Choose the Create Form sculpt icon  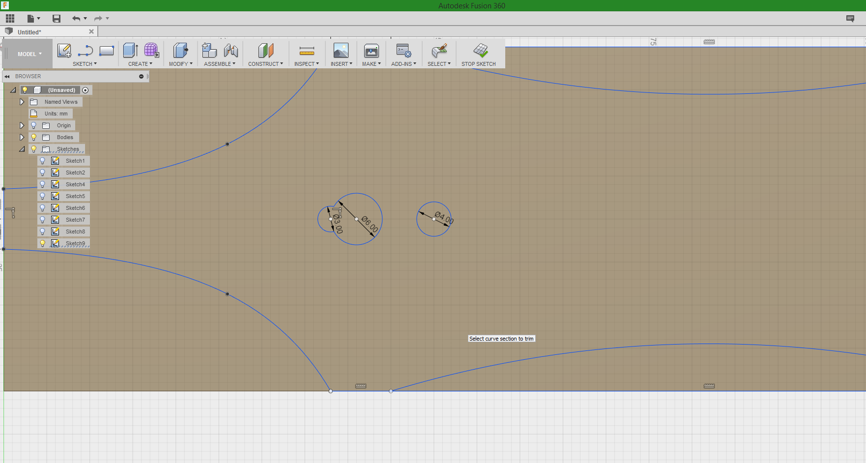(x=151, y=50)
